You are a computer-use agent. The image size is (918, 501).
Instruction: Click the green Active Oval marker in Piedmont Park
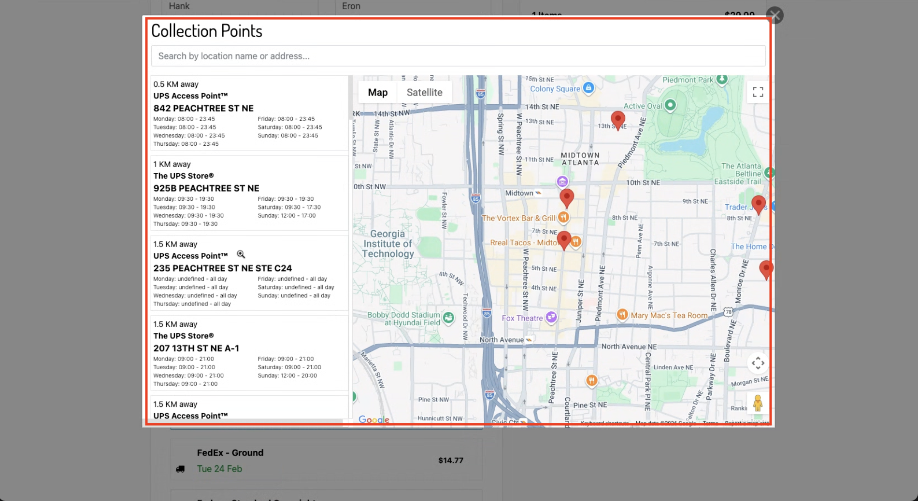670,104
